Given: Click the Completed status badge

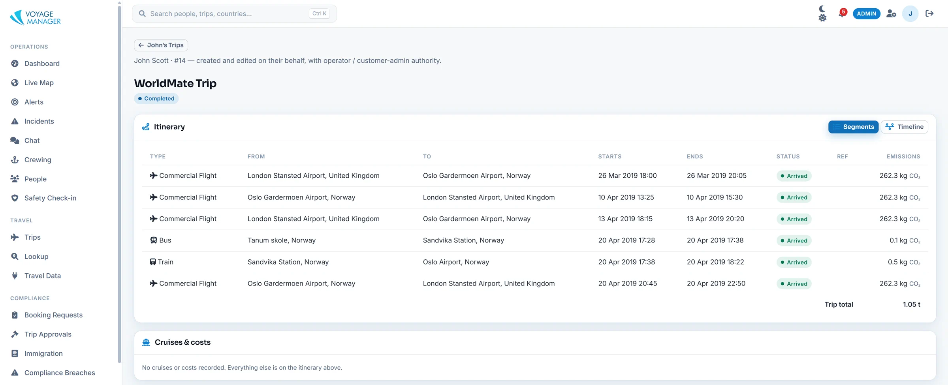Looking at the screenshot, I should (156, 99).
